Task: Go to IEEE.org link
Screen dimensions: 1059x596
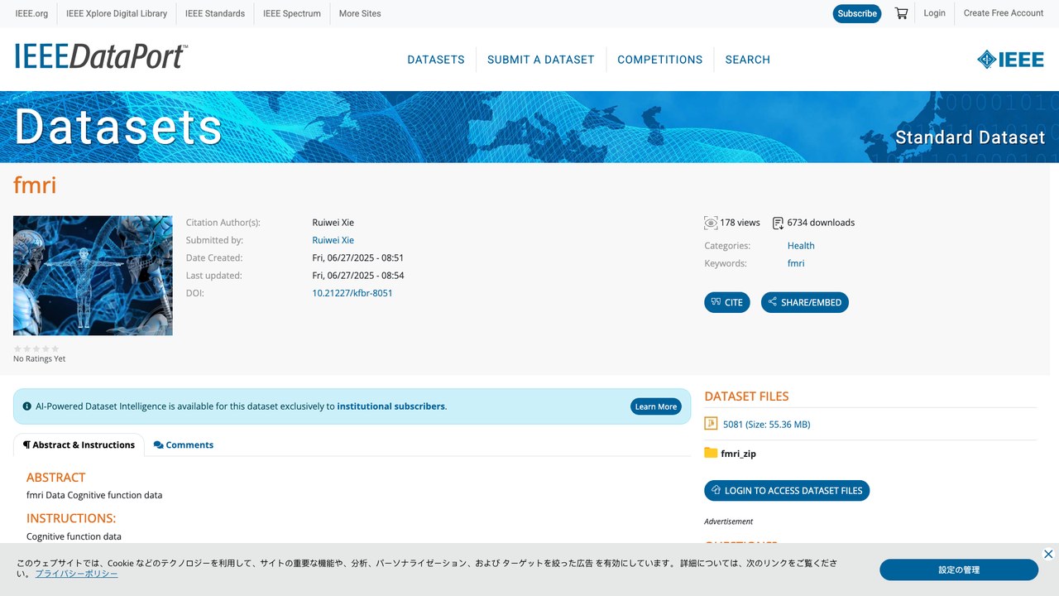Action: point(31,13)
